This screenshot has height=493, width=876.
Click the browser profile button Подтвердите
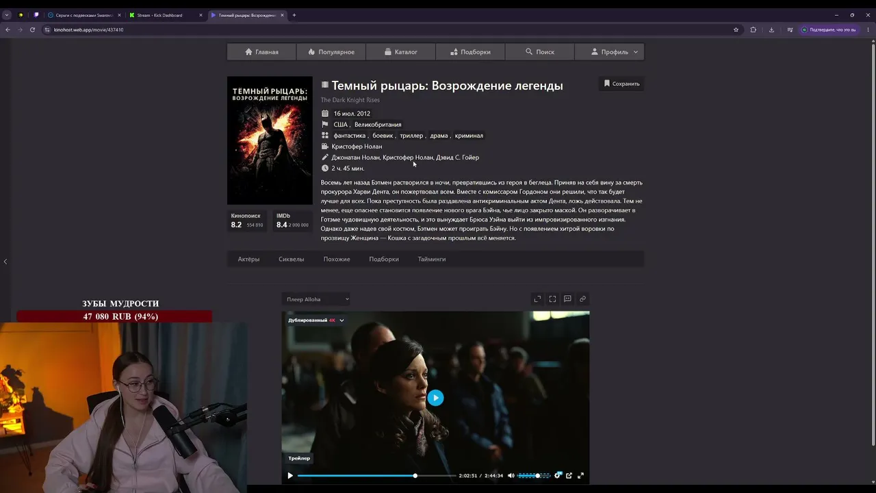pos(829,29)
